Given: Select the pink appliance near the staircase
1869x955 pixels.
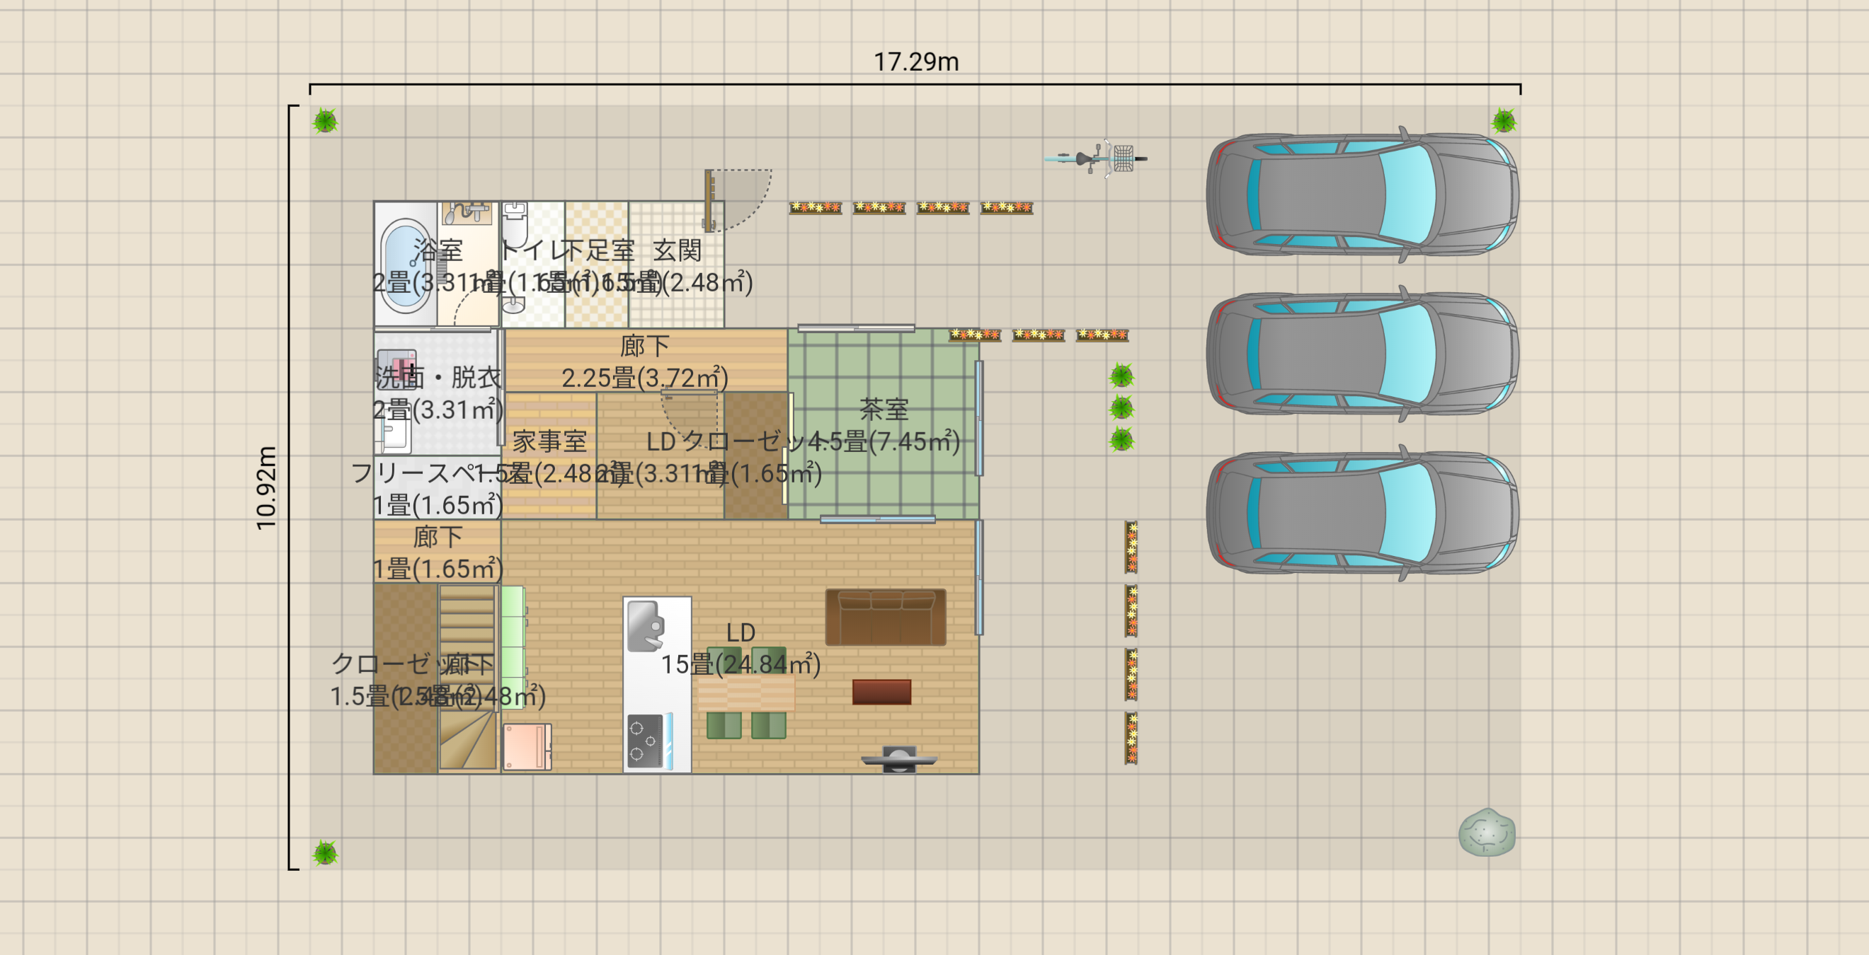Looking at the screenshot, I should click(527, 747).
